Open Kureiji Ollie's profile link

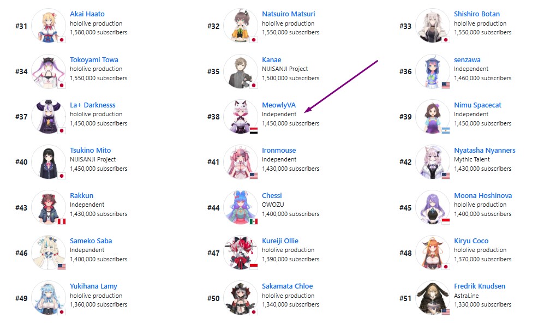tap(280, 241)
